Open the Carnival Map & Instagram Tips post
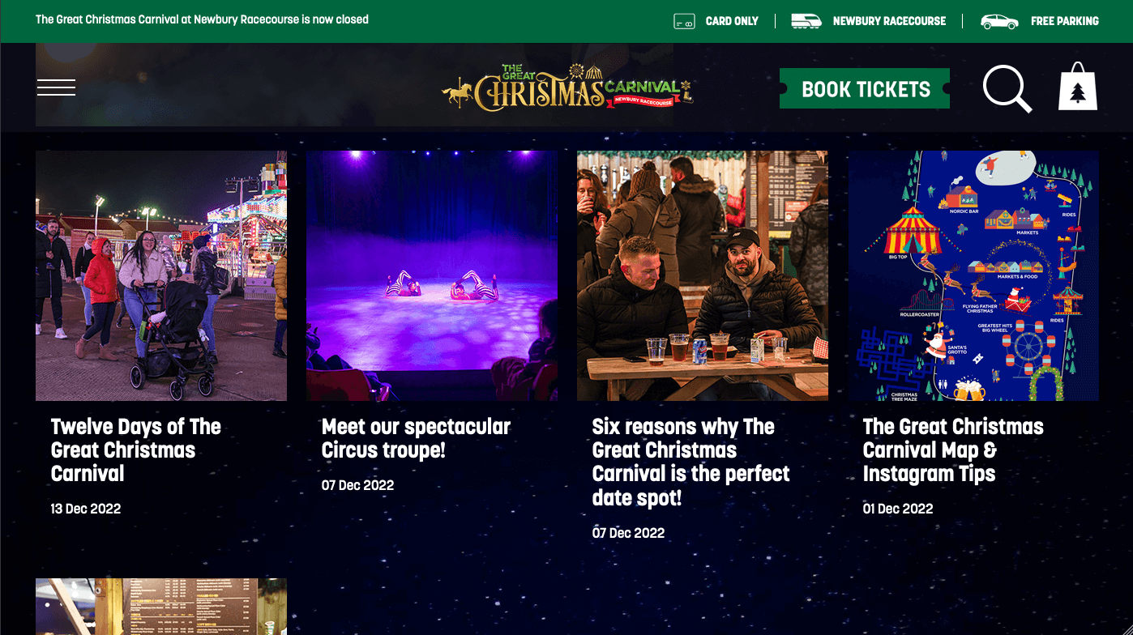1133x635 pixels. click(953, 450)
